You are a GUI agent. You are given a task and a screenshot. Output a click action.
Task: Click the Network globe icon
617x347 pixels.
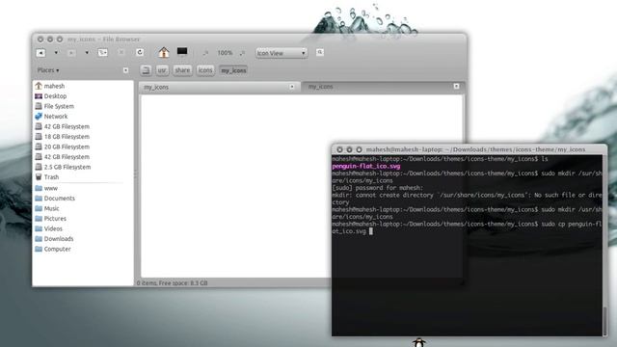(x=39, y=116)
